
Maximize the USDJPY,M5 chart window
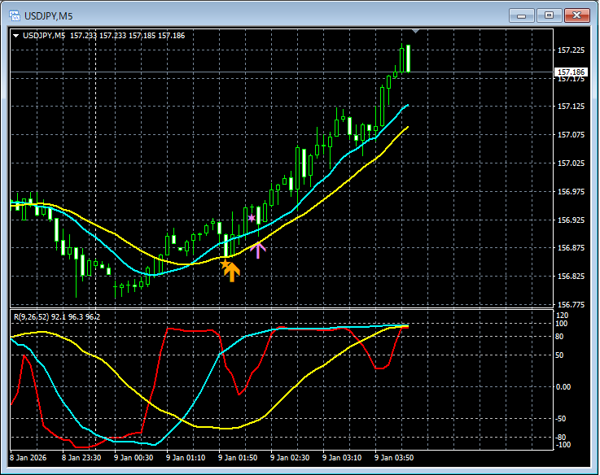549,15
